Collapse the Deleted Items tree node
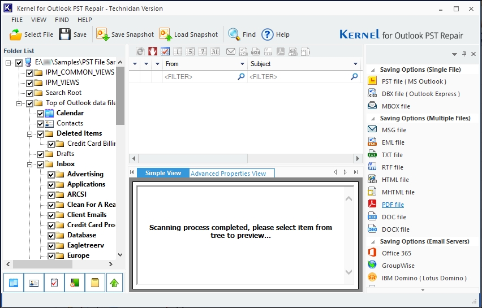 pyautogui.click(x=30, y=134)
